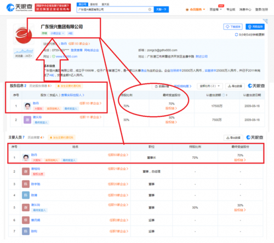Click the purple 谢 avatar in shareholder row 2
The width and height of the screenshot is (274, 243).
point(27,120)
